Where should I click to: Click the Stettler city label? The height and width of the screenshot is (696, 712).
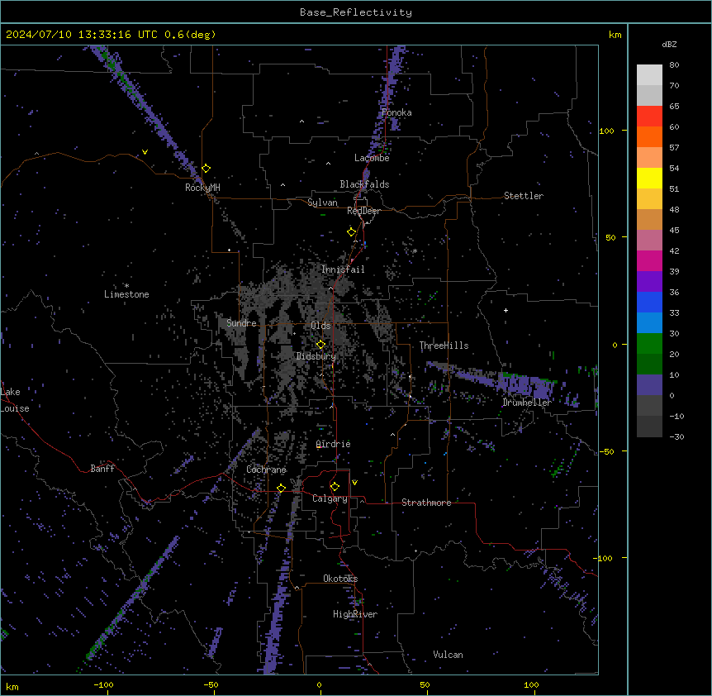[524, 196]
